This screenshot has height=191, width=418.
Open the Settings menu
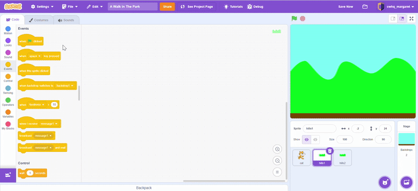(x=42, y=7)
